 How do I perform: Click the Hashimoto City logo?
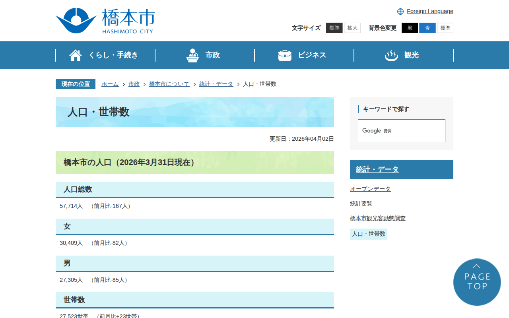pyautogui.click(x=105, y=21)
